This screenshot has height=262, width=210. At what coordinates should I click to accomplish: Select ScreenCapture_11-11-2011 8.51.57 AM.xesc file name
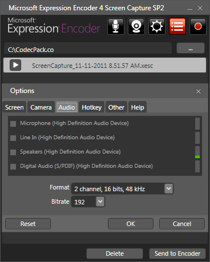point(92,66)
